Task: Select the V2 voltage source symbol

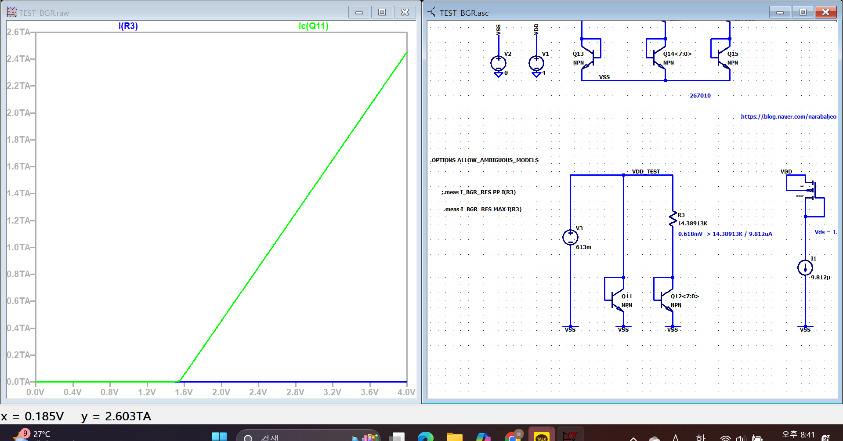Action: click(x=498, y=63)
